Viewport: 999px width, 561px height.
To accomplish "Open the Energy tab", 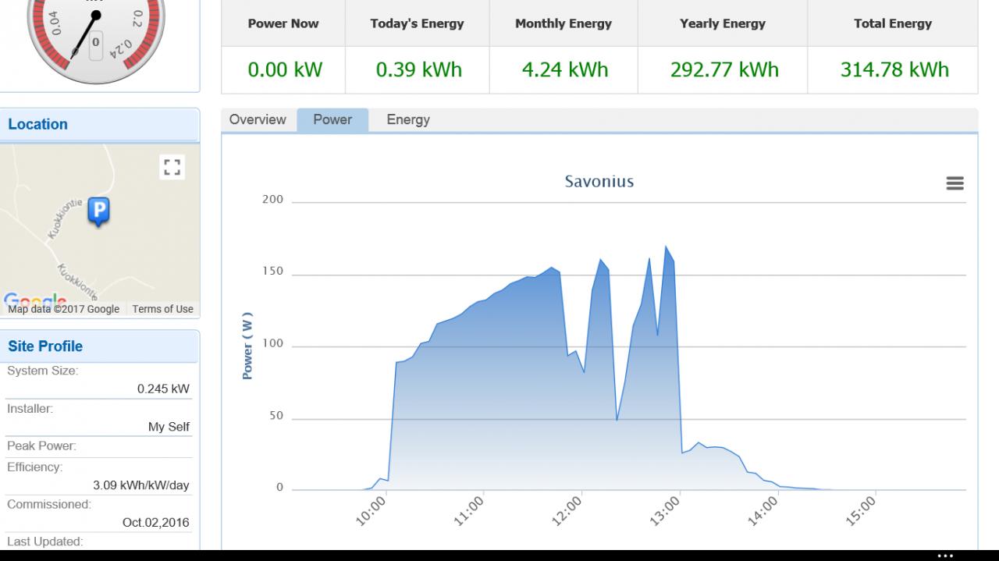I will pyautogui.click(x=408, y=119).
